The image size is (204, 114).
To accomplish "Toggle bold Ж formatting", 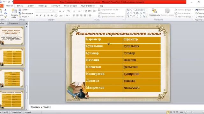I will [37, 16].
